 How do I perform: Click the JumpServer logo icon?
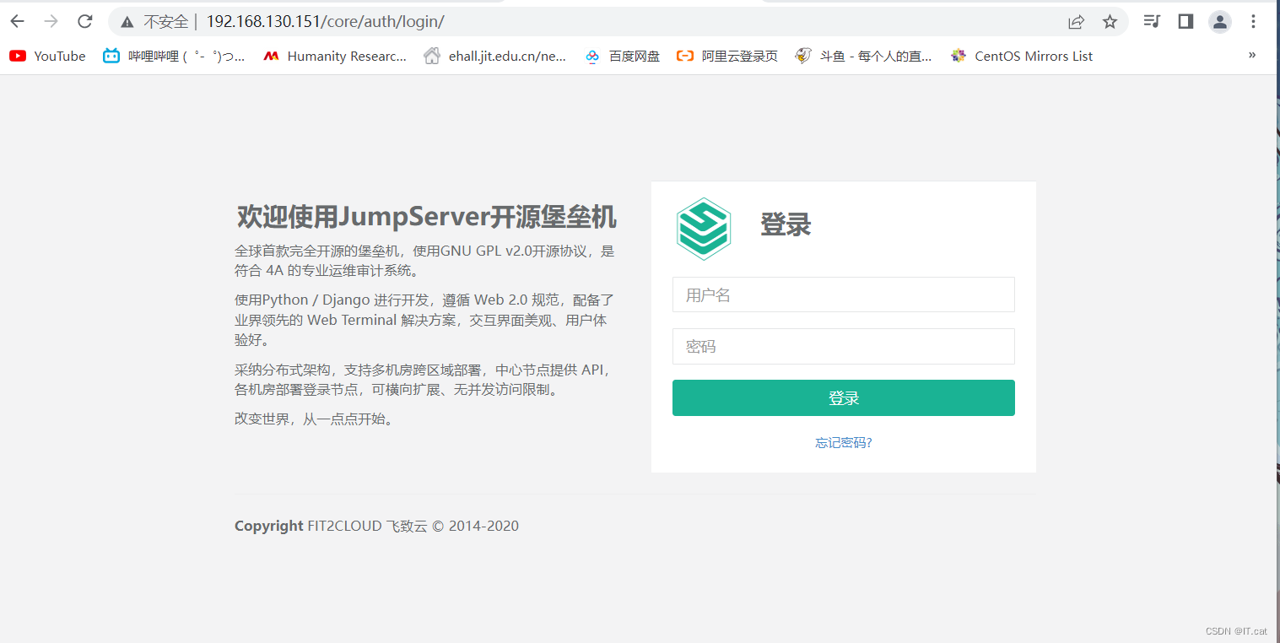703,229
